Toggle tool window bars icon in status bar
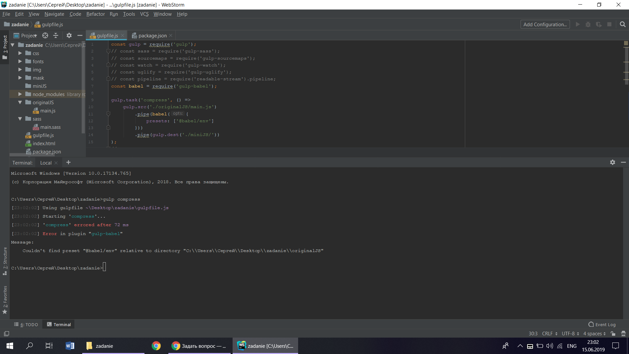Viewport: 629px width, 354px height. pyautogui.click(x=6, y=334)
